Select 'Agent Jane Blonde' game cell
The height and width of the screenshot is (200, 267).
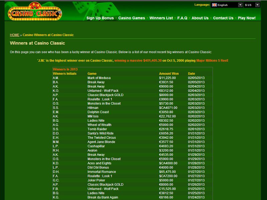[x=101, y=142]
